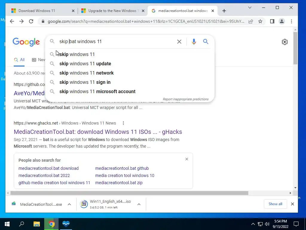Screen dimensions: 306x230
Task: Click mediacreationtool.bat zip related search
Action: point(119,183)
